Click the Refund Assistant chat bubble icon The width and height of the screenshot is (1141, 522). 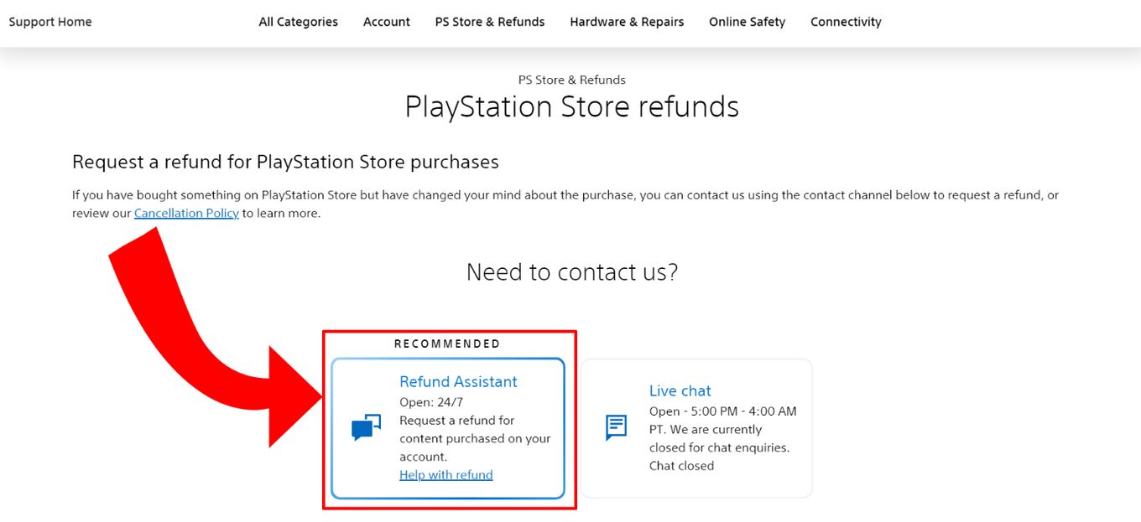click(365, 427)
